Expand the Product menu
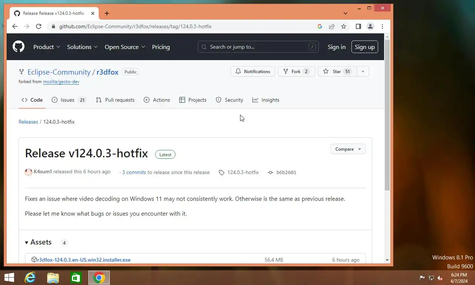The image size is (475, 285). [47, 47]
